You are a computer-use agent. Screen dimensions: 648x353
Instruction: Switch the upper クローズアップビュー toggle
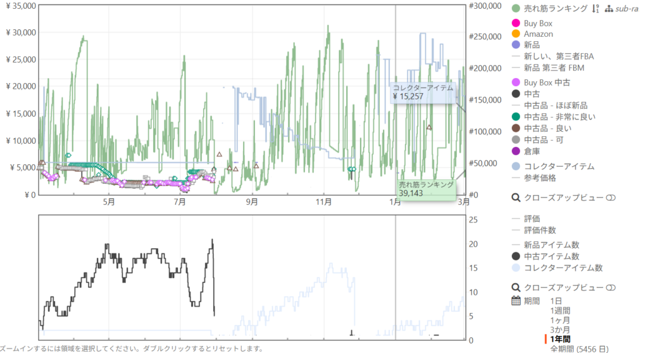coord(611,198)
